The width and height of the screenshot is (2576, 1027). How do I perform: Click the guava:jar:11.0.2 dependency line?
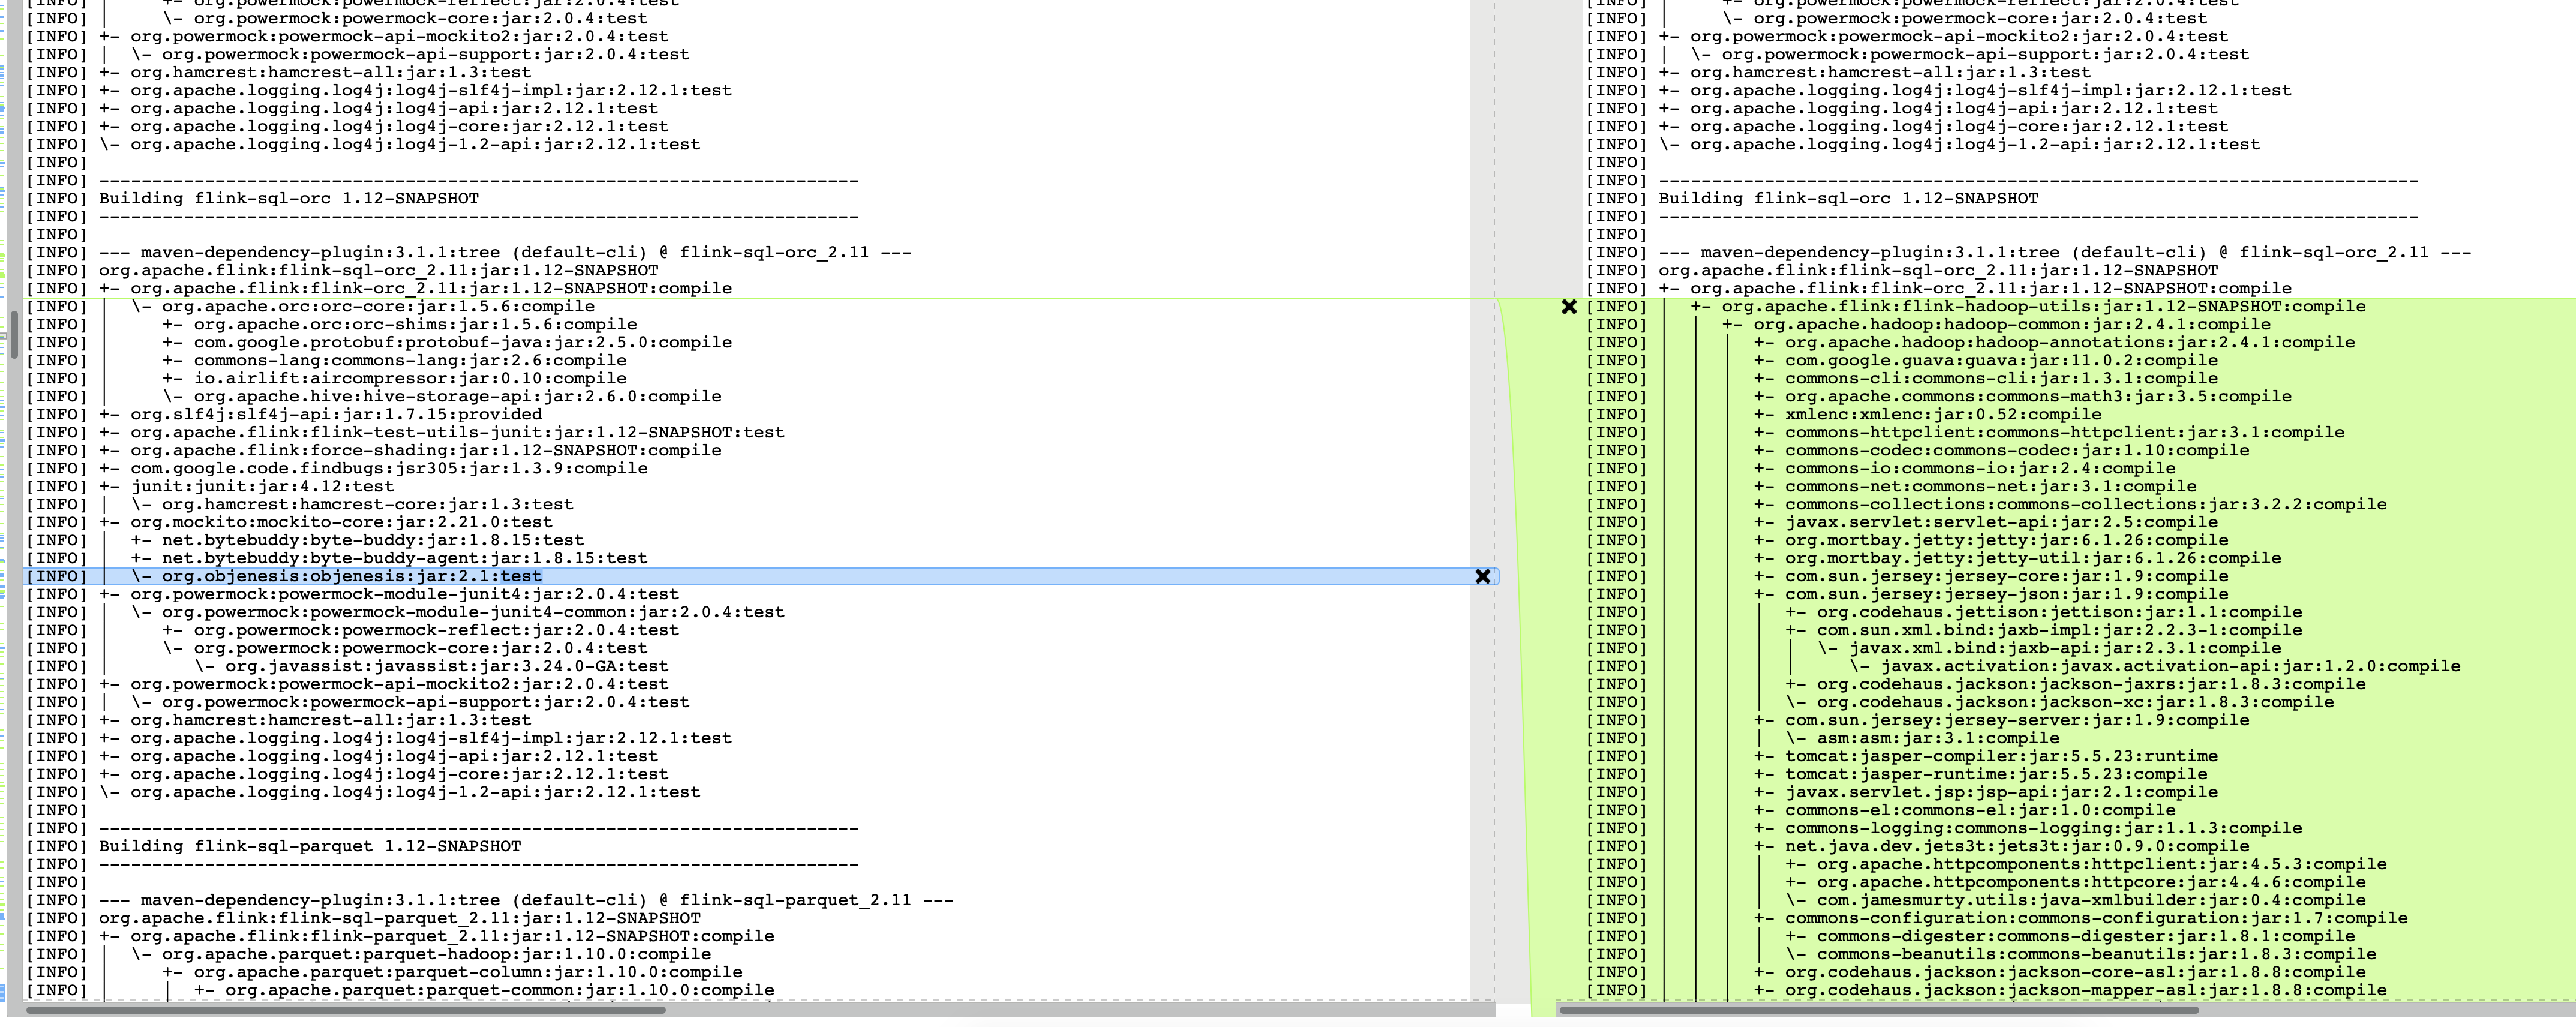tap(2001, 361)
